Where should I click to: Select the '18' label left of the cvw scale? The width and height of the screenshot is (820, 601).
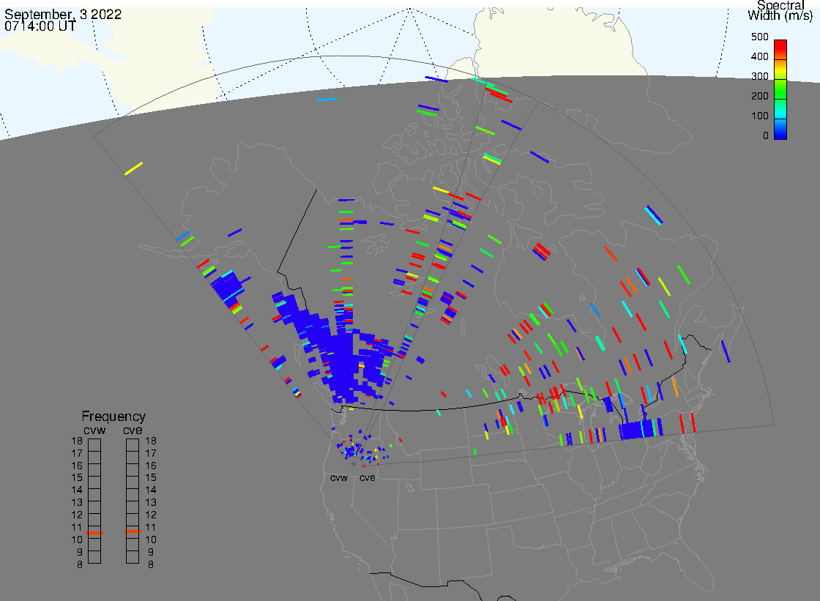pos(77,441)
